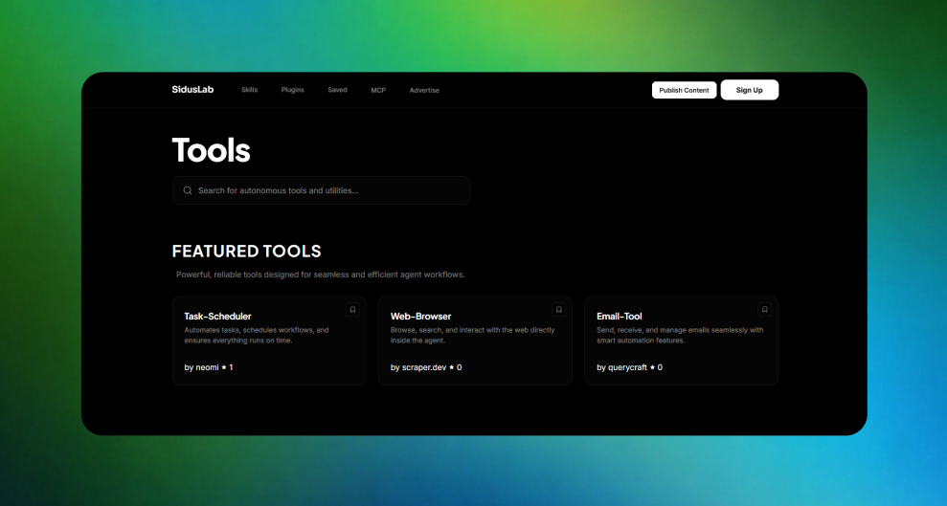Switch to the MCP nav item

pos(378,91)
